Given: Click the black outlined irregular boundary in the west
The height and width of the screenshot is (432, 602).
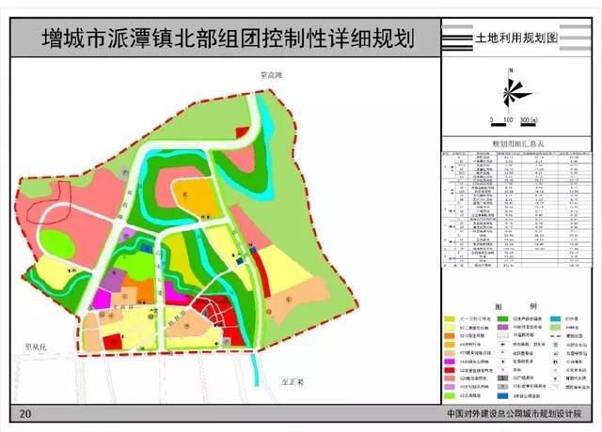Looking at the screenshot, I should click(49, 203).
